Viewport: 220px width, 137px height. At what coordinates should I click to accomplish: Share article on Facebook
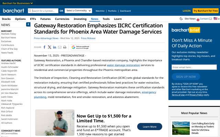(x=44, y=47)
